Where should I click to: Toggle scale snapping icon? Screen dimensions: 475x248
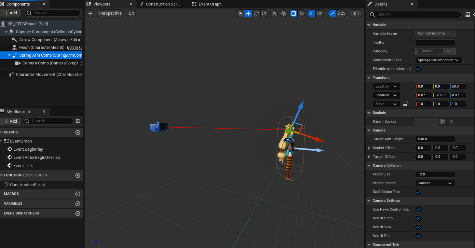tap(332, 13)
